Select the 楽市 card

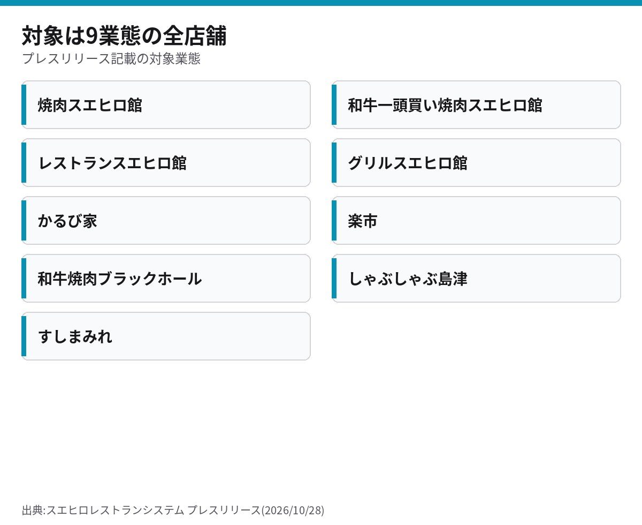[x=476, y=221]
